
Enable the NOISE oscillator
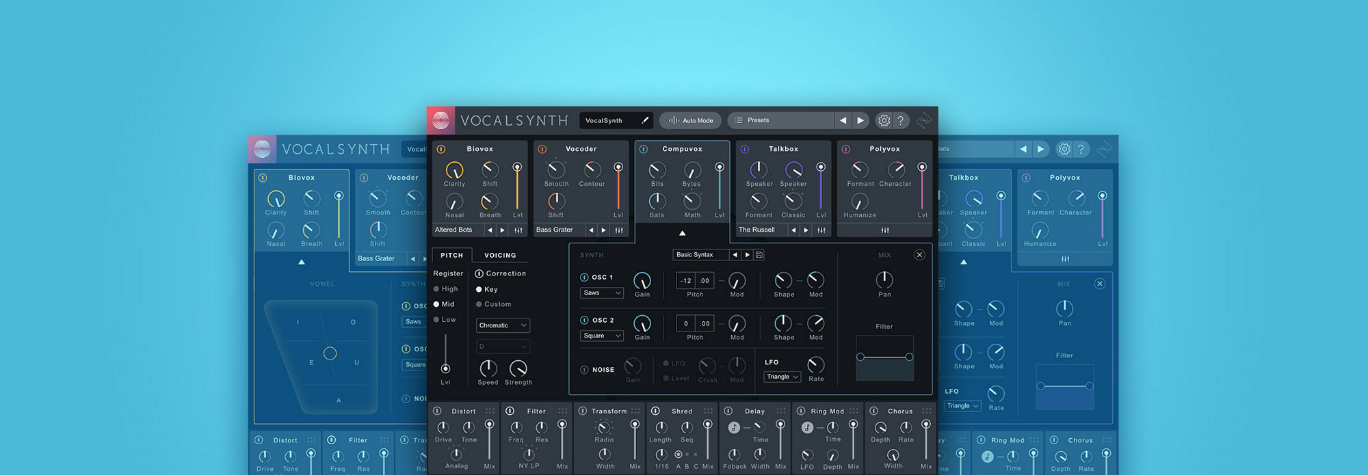pyautogui.click(x=584, y=370)
